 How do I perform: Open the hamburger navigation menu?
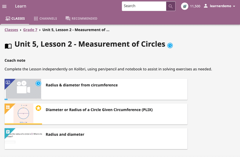click(x=4, y=6)
